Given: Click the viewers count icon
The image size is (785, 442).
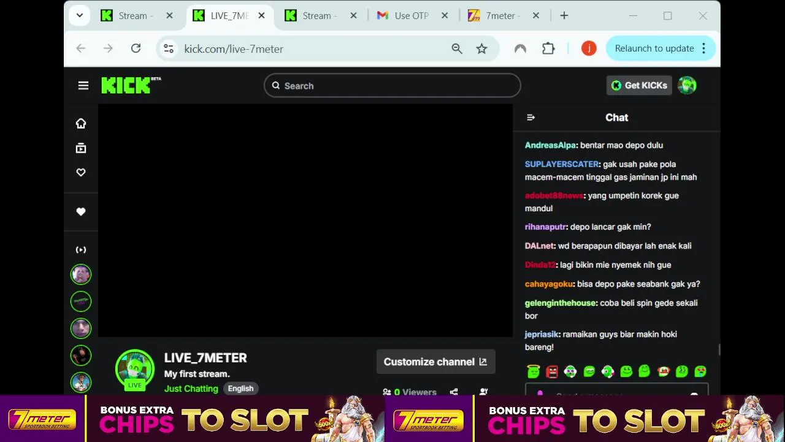Looking at the screenshot, I should pos(387,392).
